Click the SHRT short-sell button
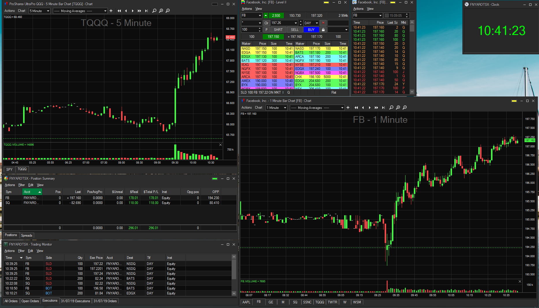539x308 pixels. (278, 30)
